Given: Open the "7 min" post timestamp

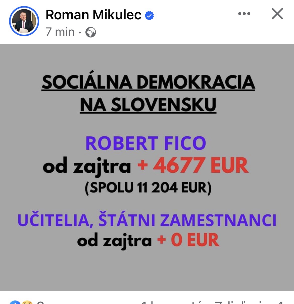Looking at the screenshot, I should tap(60, 32).
